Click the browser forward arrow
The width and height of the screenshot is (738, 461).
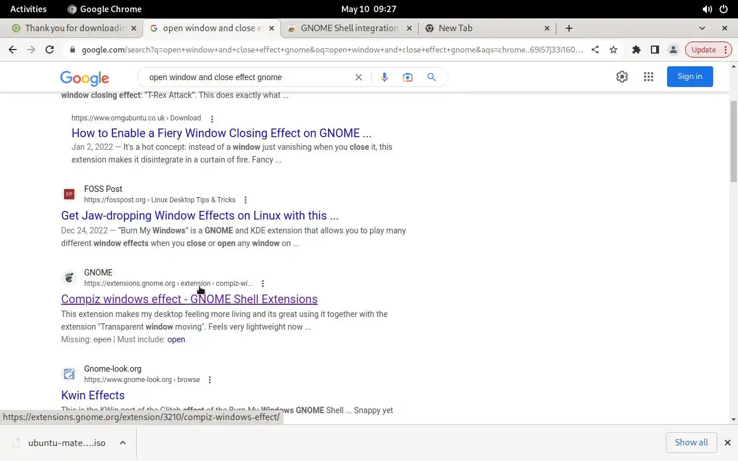click(x=31, y=50)
